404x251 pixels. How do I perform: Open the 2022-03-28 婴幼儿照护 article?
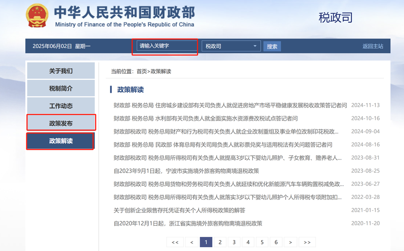point(227,197)
